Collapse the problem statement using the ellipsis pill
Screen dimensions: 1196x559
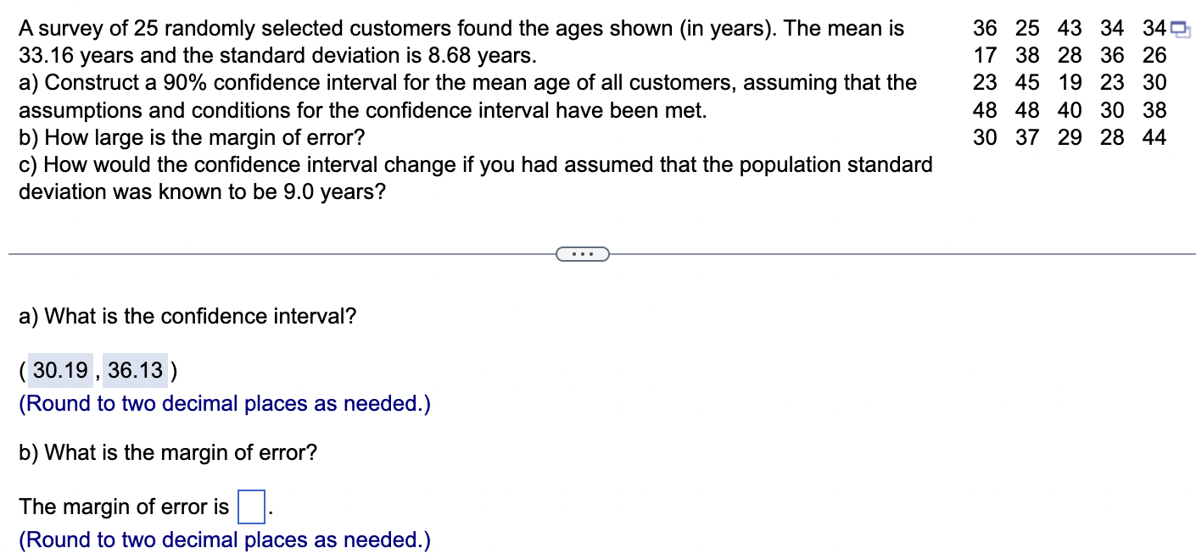click(582, 252)
